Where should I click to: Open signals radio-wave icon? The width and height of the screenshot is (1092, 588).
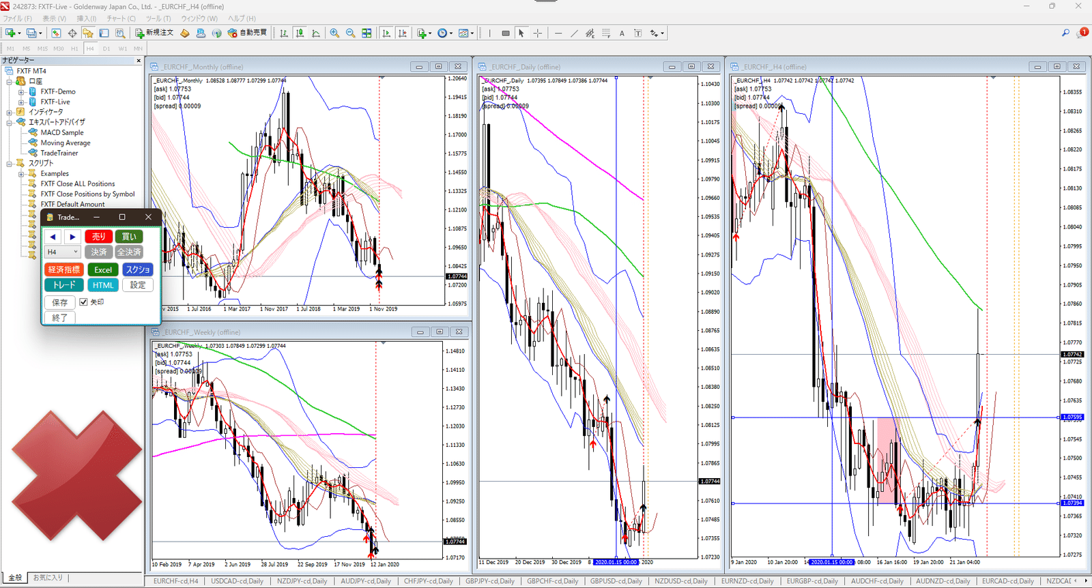(x=216, y=33)
